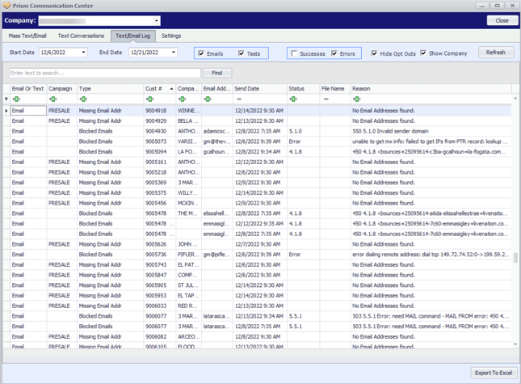Image resolution: width=521 pixels, height=384 pixels.
Task: Sort by Status column header
Action: tap(304, 89)
